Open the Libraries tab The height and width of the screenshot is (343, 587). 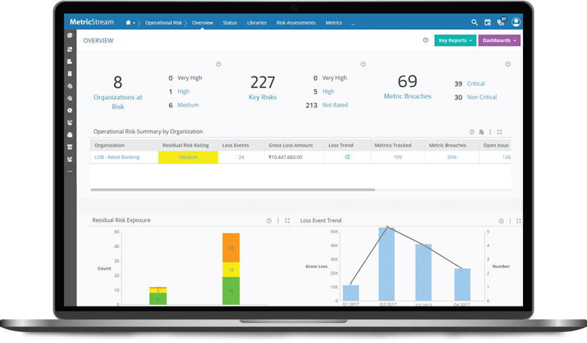257,23
